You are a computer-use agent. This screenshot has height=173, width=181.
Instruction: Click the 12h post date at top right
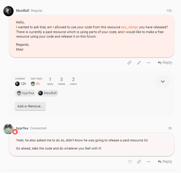[169, 11]
